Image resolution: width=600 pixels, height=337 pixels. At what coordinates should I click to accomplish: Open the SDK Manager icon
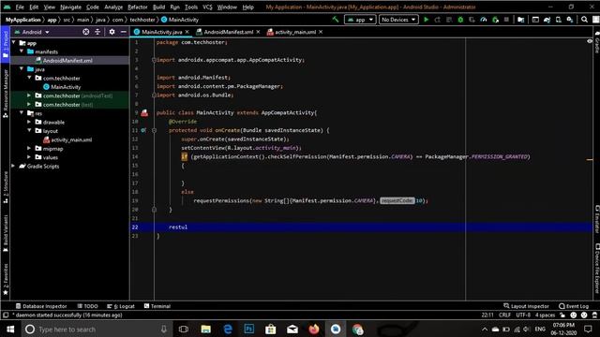(x=570, y=20)
